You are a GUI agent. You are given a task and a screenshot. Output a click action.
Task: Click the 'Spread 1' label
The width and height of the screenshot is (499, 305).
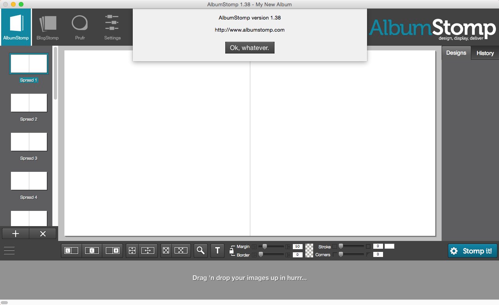pos(29,80)
